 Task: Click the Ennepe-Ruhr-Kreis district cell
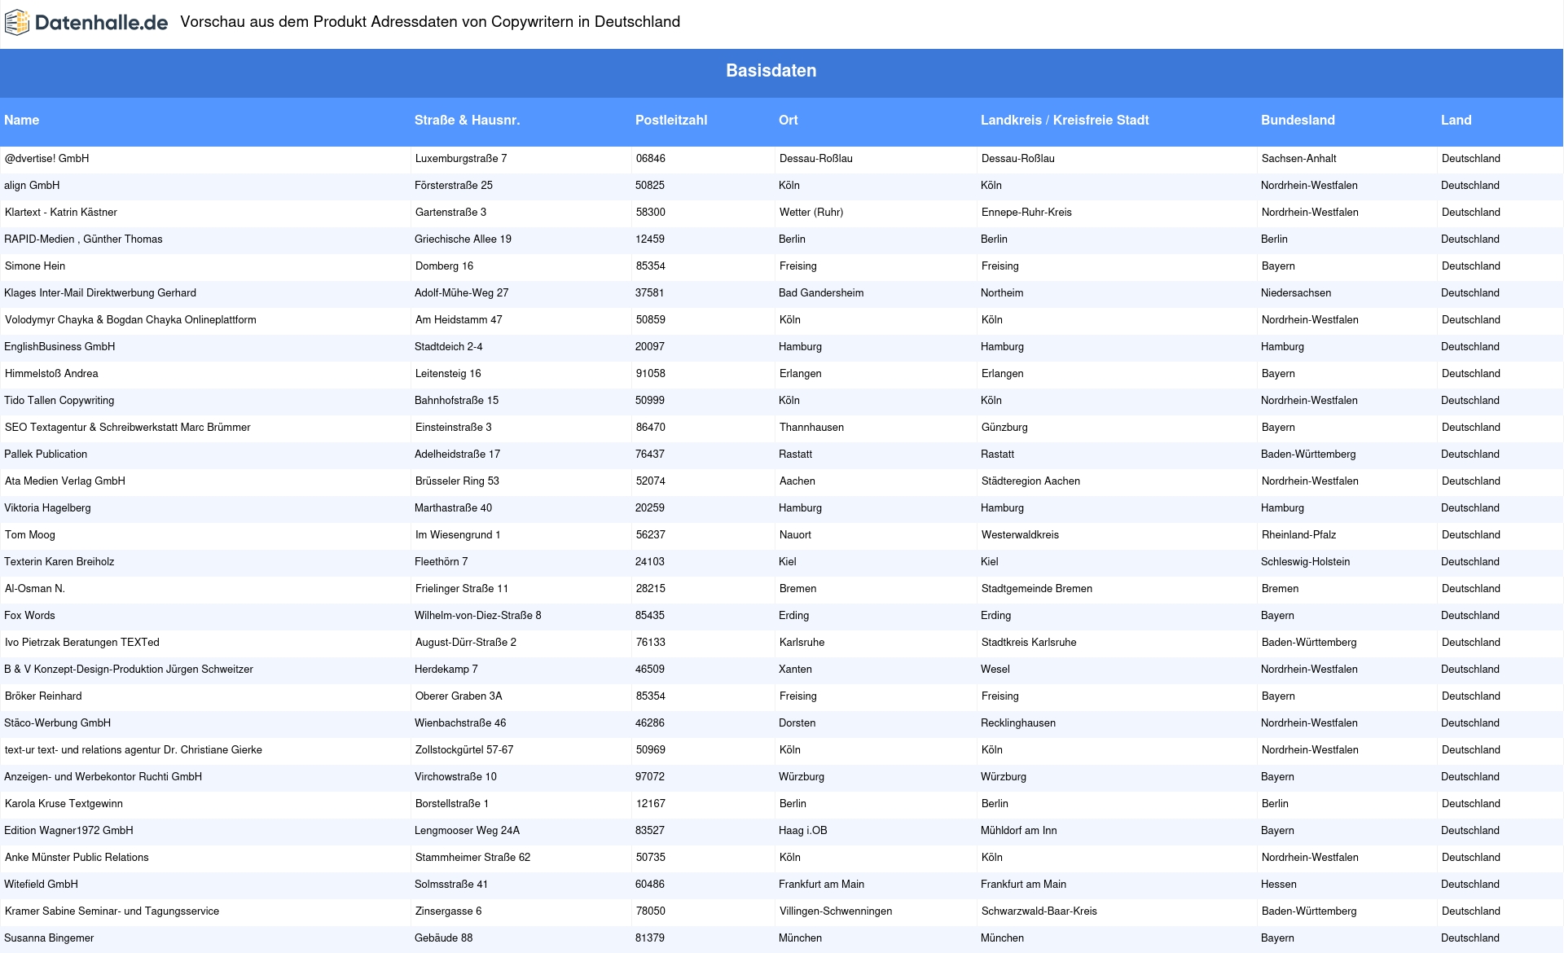1026,213
